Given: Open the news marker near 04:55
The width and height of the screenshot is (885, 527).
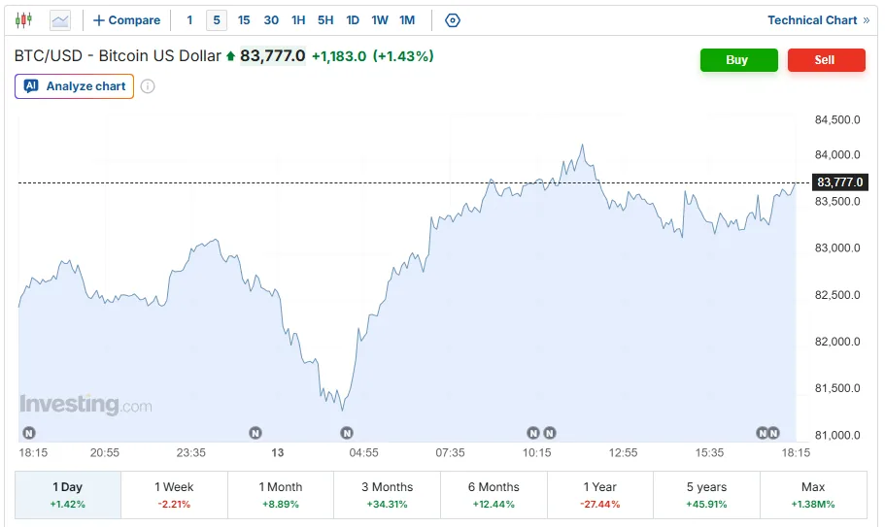Looking at the screenshot, I should click(x=347, y=433).
